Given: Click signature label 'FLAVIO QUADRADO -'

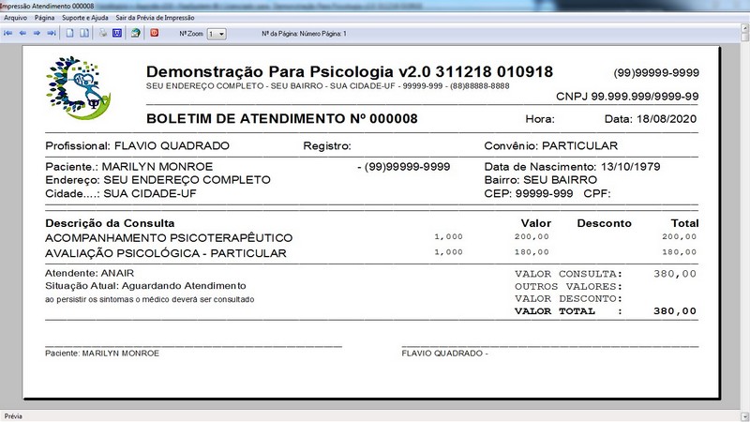Looking at the screenshot, I should pos(444,354).
